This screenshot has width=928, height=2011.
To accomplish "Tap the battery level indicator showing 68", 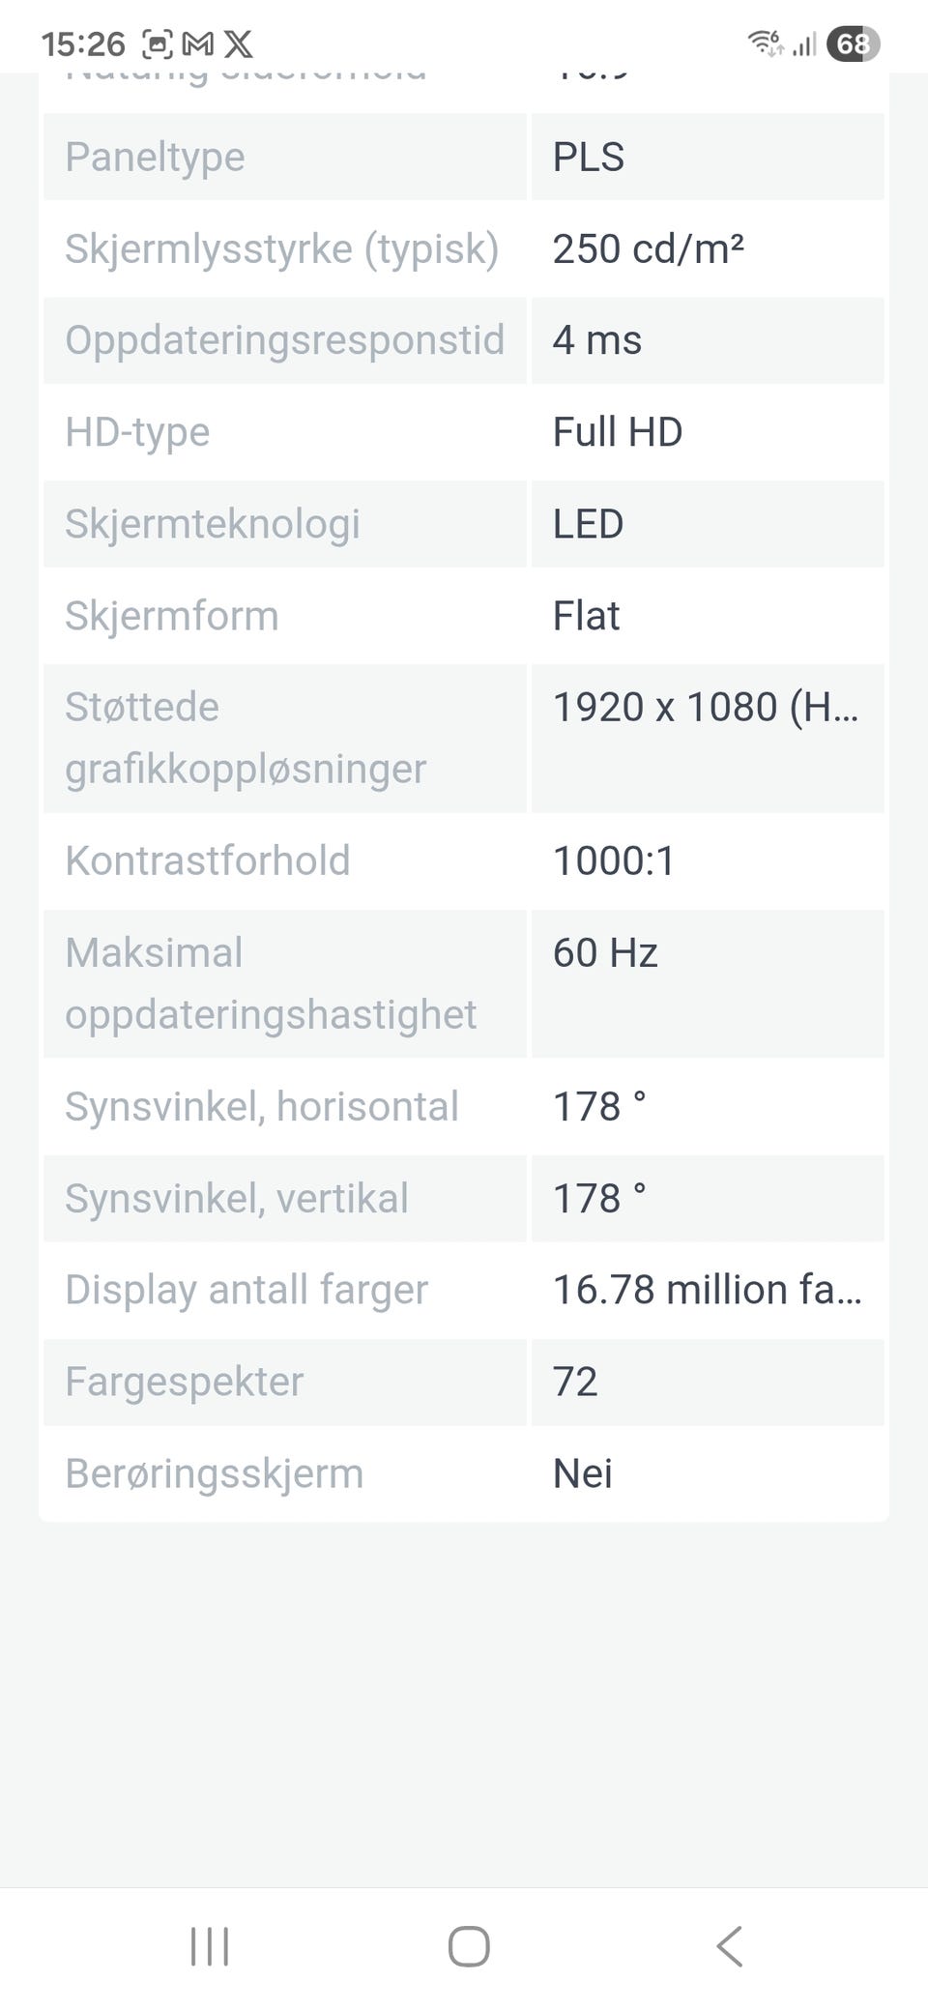I will point(853,44).
